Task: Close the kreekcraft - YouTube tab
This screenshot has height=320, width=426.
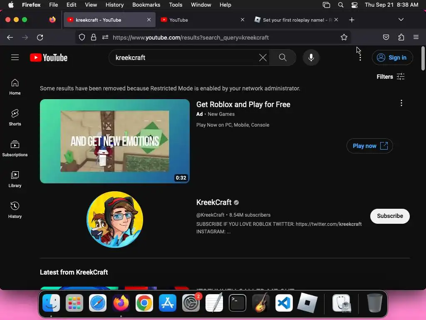Action: point(149,20)
